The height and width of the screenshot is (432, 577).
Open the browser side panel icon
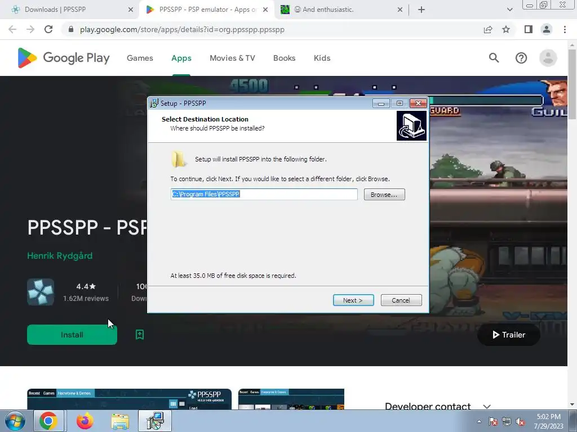[529, 29]
